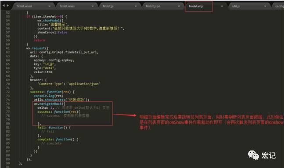This screenshot has width=285, height=168.
Task: Click the '// fail' comment line
Action: [47, 131]
